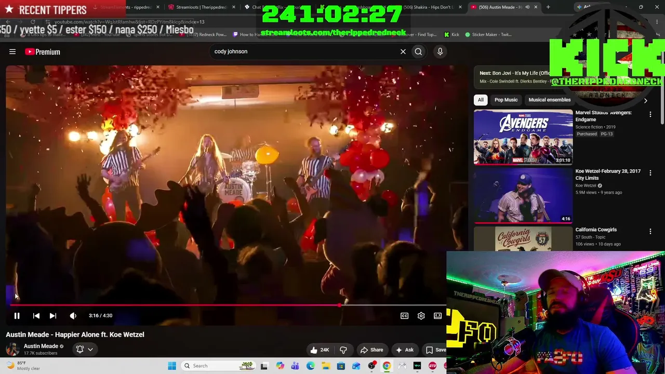Toggle closed captions on the video
This screenshot has height=374, width=665.
click(405, 315)
